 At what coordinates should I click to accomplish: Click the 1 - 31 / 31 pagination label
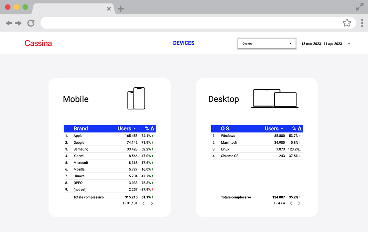click(x=130, y=203)
